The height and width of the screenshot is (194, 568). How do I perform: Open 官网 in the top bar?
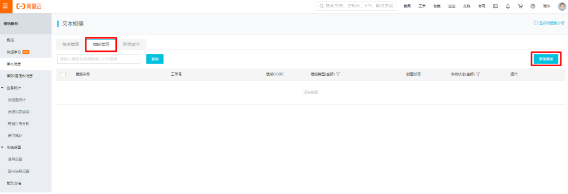[x=482, y=6]
